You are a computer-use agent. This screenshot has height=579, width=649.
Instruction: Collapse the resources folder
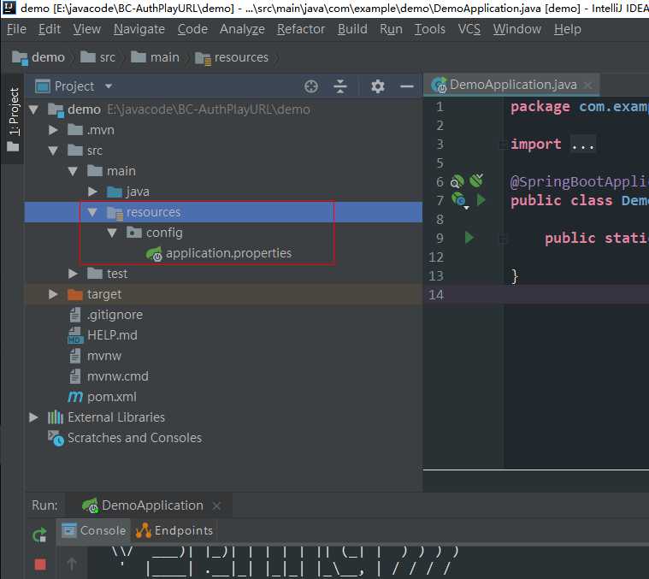coord(93,212)
